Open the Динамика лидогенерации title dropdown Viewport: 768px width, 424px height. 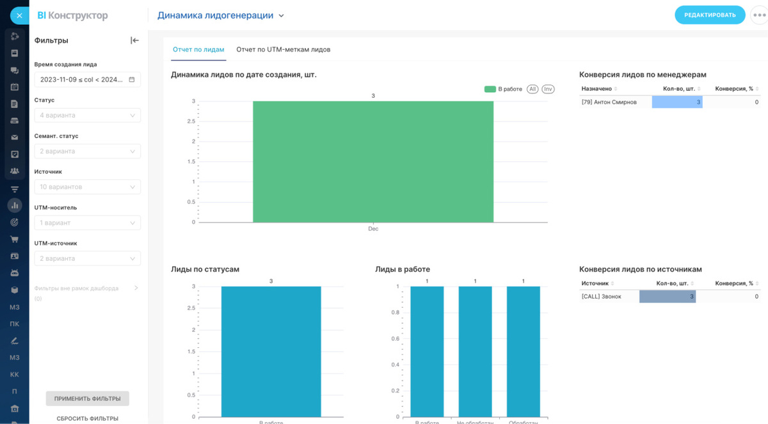click(x=221, y=15)
